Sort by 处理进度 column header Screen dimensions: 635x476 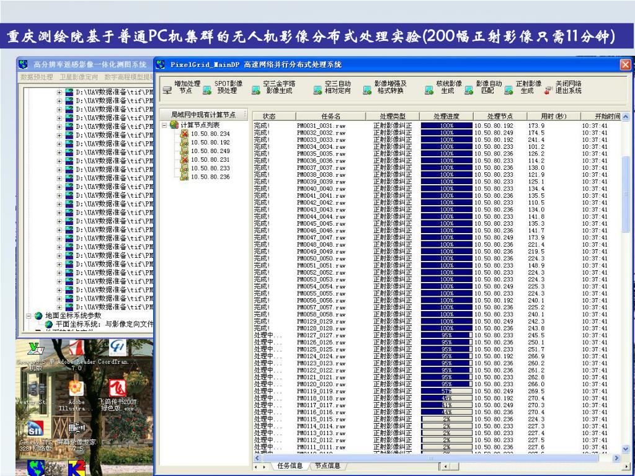[x=446, y=116]
